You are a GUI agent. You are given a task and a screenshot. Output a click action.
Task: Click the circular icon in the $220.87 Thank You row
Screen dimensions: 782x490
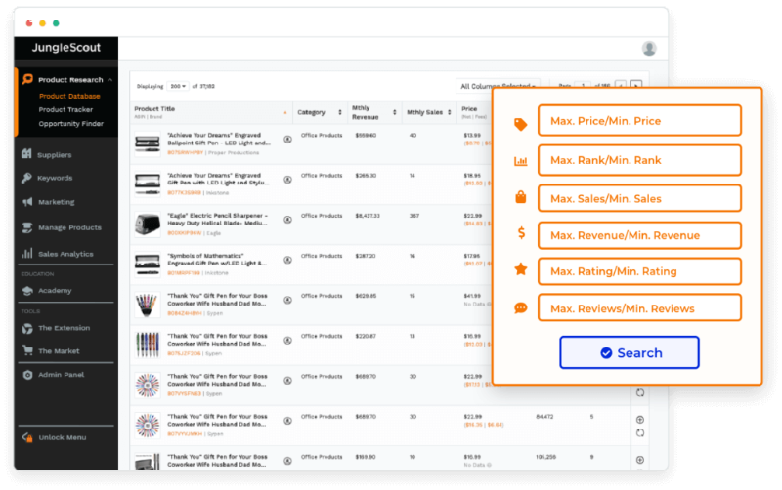click(287, 341)
